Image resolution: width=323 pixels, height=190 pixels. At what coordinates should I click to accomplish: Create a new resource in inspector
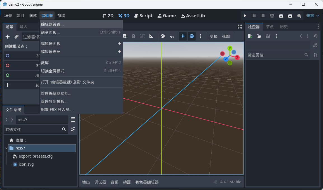coord(250,36)
